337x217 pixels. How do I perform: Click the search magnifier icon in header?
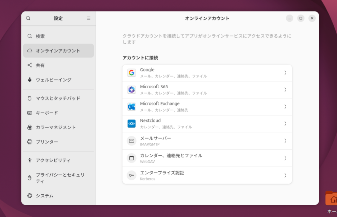(28, 18)
